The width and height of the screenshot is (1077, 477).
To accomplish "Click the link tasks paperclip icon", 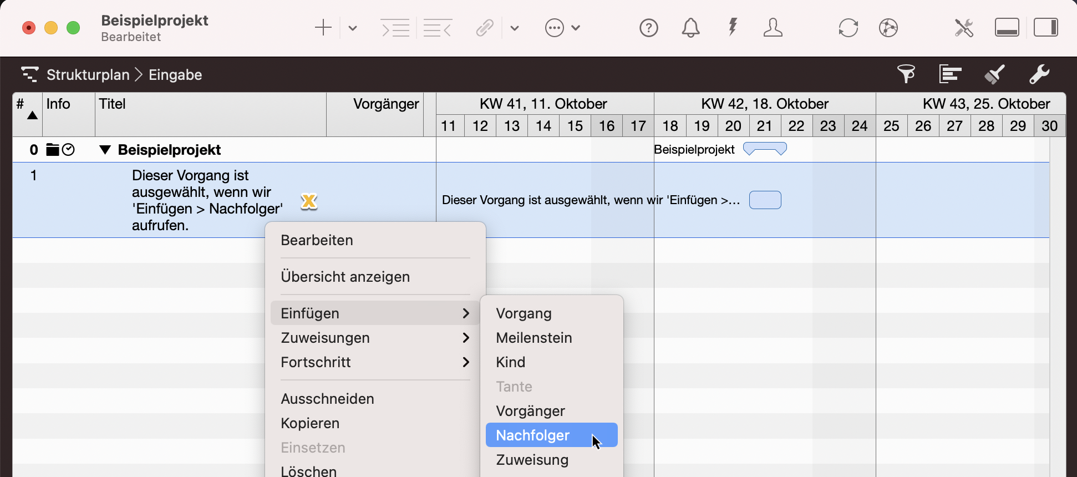I will coord(485,28).
